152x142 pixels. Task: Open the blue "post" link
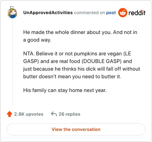[111, 13]
